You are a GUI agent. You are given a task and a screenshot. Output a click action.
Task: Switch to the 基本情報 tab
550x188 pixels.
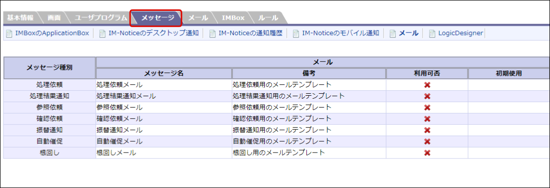[x=20, y=18]
